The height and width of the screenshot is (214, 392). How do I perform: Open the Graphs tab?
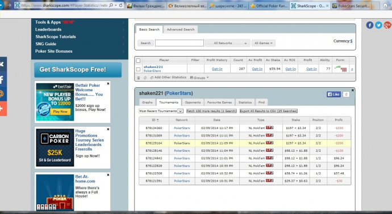tap(147, 102)
